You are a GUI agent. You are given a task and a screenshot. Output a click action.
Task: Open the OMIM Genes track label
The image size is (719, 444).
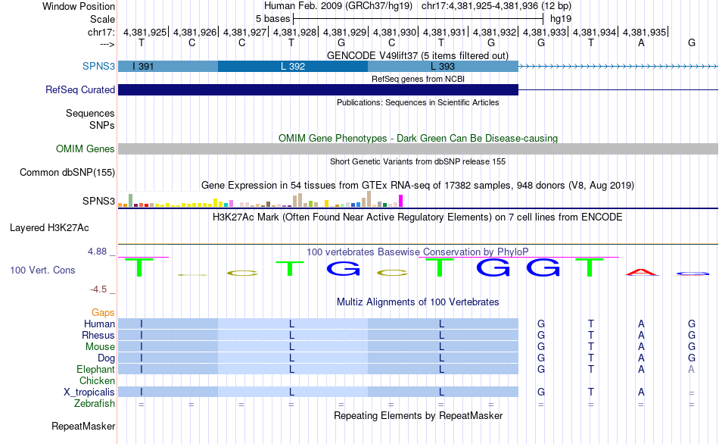86,149
